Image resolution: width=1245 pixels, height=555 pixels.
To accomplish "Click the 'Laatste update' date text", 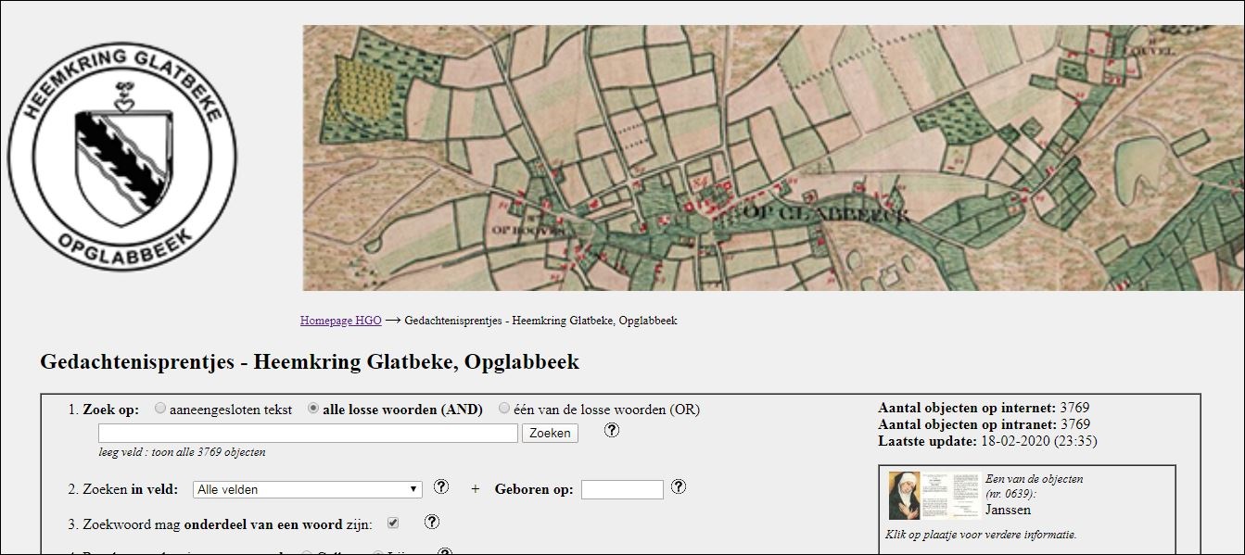I will 987,441.
